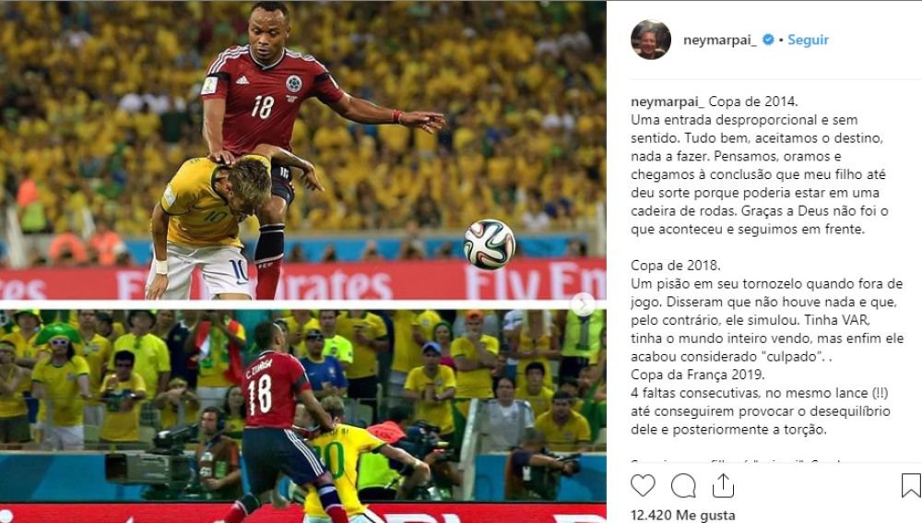Open comments via the speech bubble icon

click(x=683, y=486)
